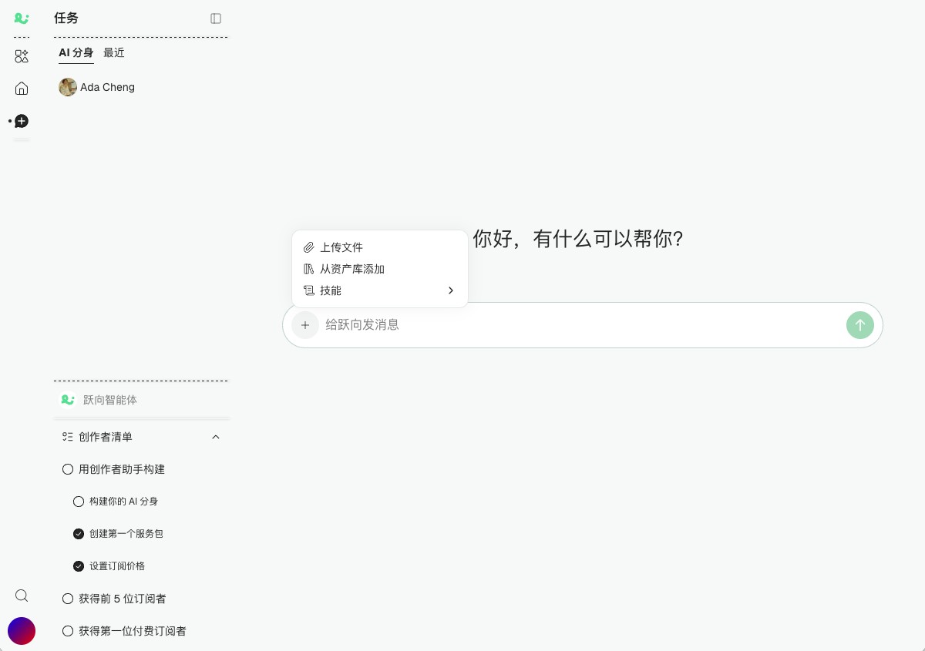The height and width of the screenshot is (651, 925).
Task: Click the 跃向智能体 logo icon
Action: pyautogui.click(x=68, y=400)
